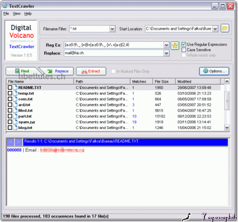Go to next result arrow
This screenshot has width=238, height=222.
pos(19,142)
